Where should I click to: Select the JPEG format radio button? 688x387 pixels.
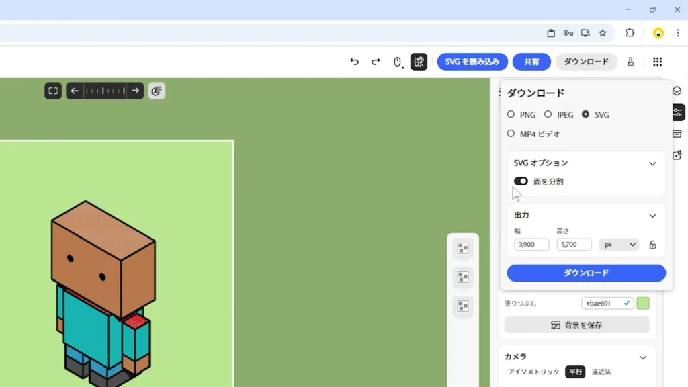click(548, 114)
